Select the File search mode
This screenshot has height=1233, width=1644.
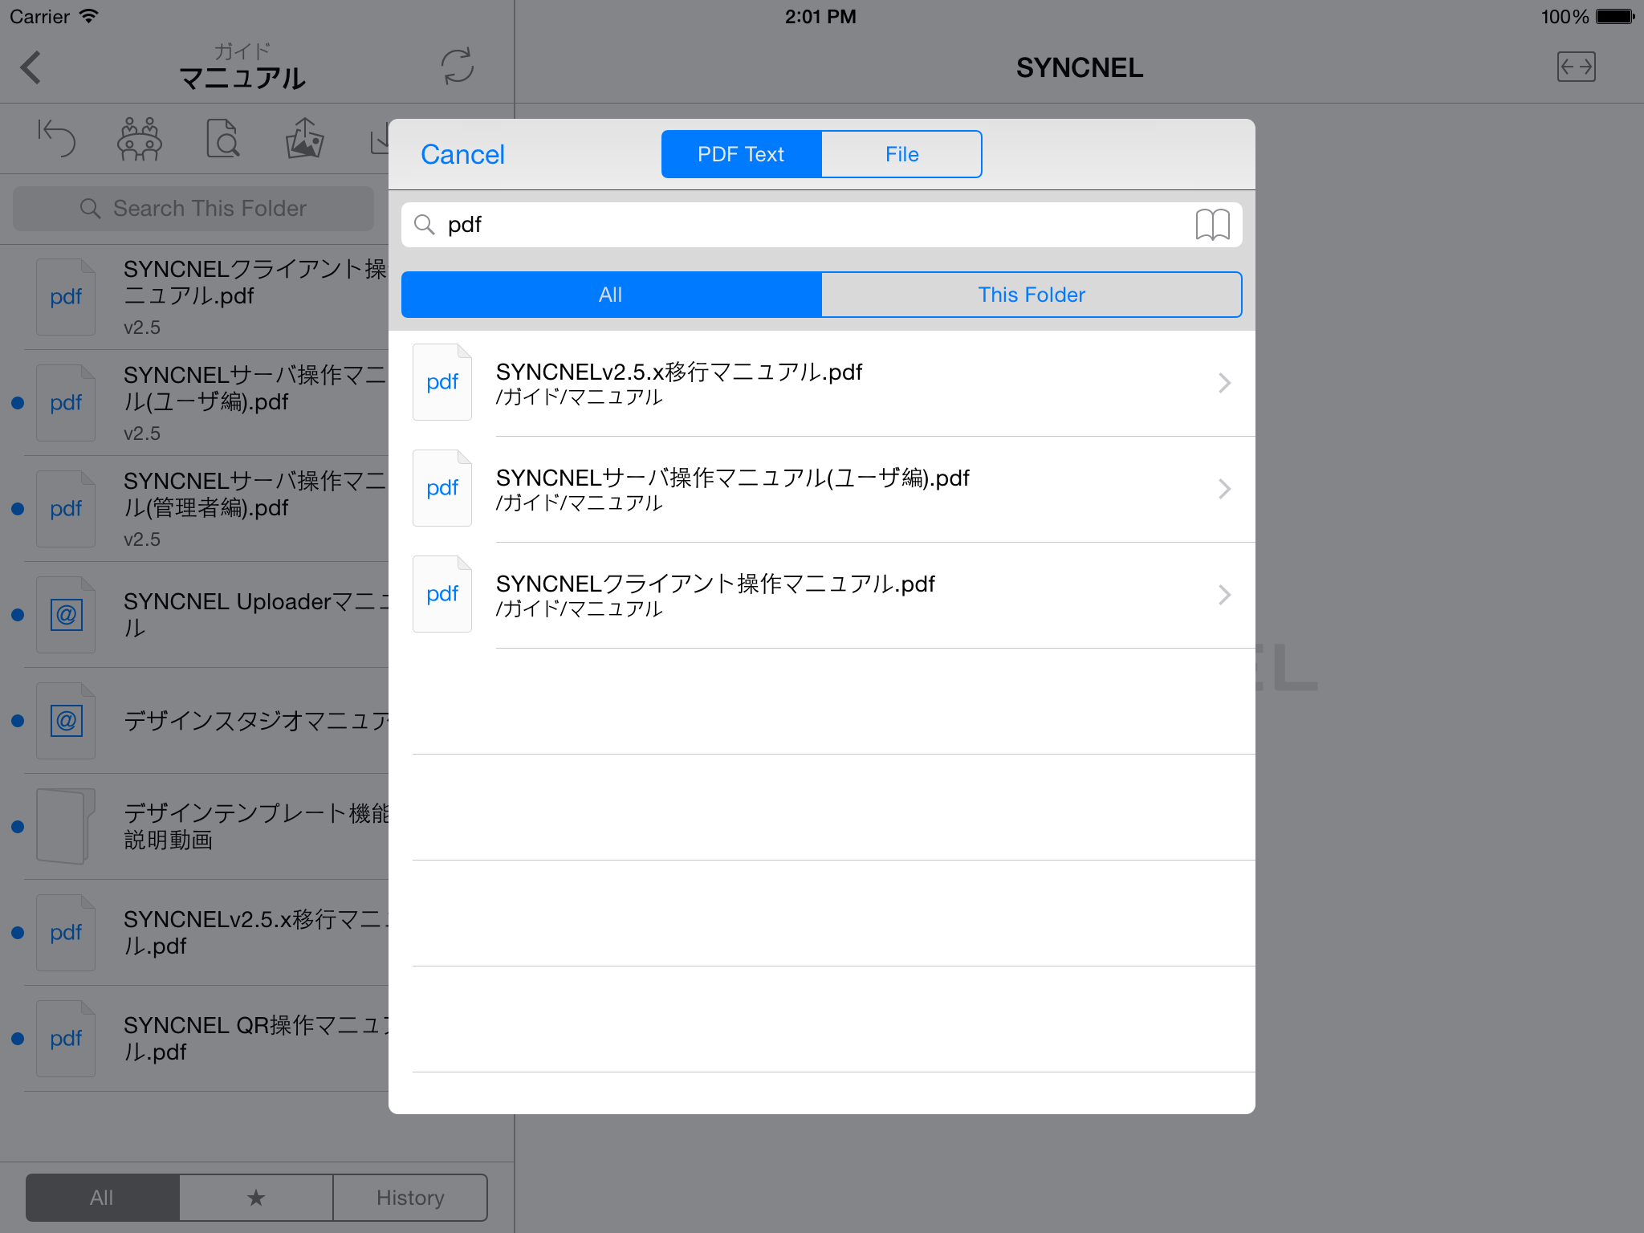901,154
